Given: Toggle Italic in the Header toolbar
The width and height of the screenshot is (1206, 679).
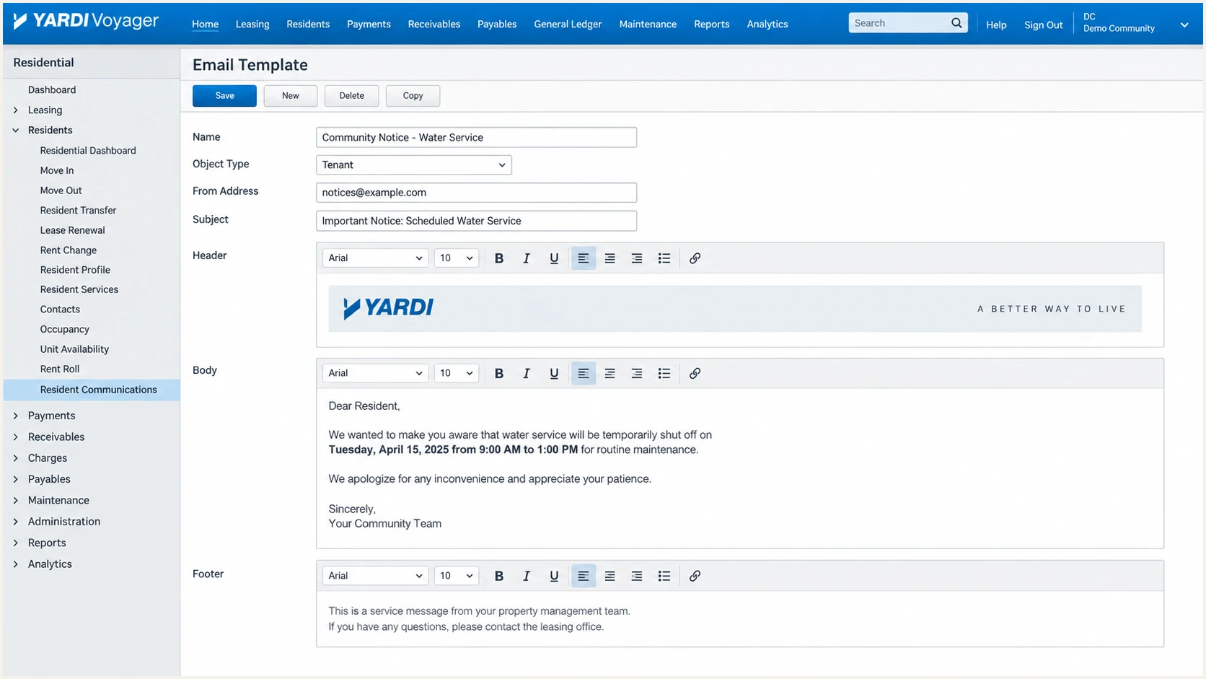Looking at the screenshot, I should (527, 258).
